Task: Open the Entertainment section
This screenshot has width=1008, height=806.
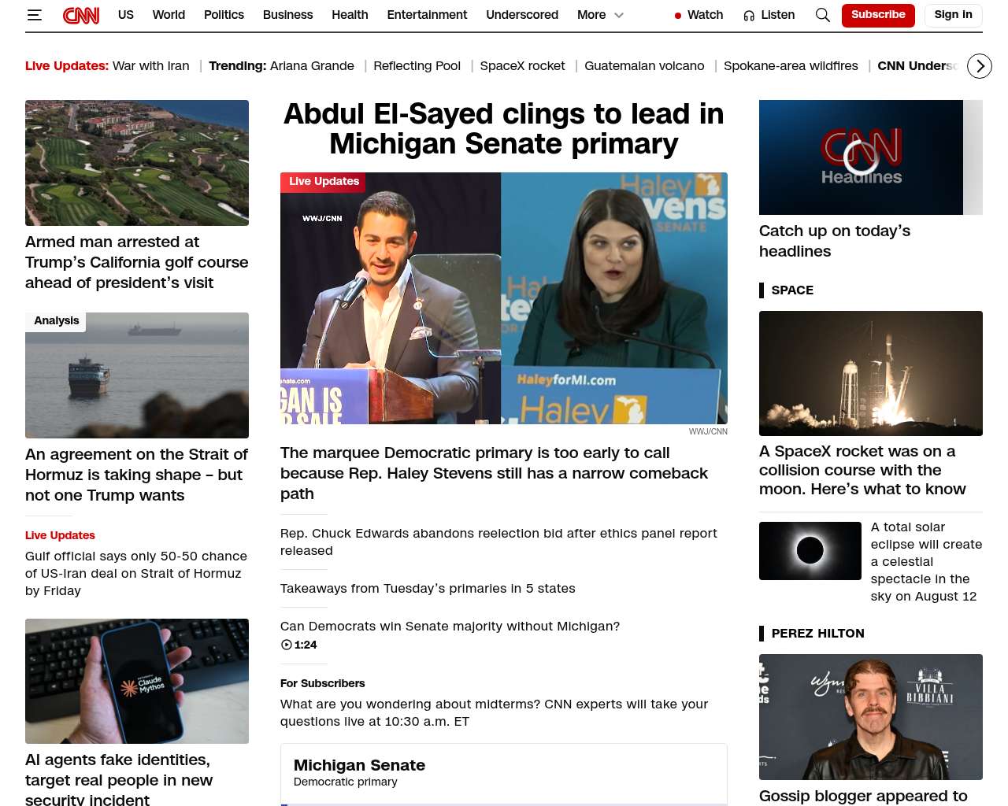Action: click(427, 15)
